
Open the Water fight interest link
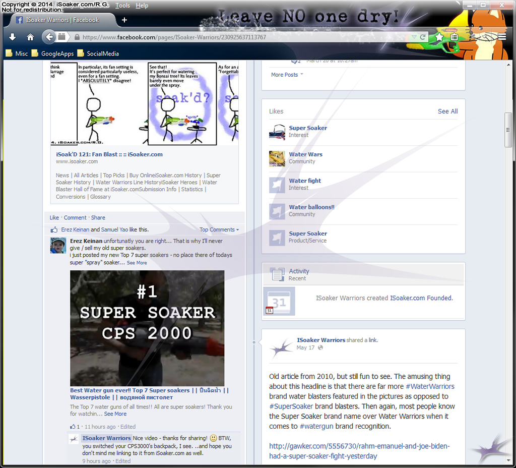(x=305, y=181)
